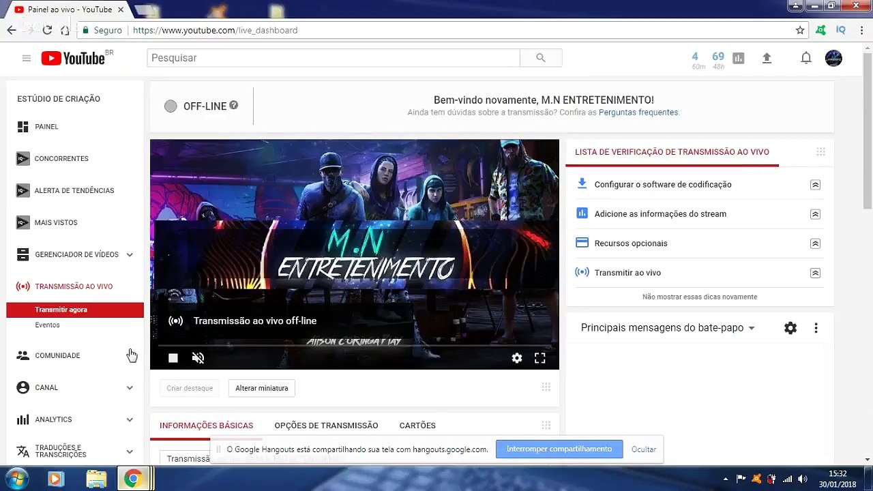873x491 pixels.
Task: Expand the Gerenciador de vídeos section
Action: pos(130,255)
